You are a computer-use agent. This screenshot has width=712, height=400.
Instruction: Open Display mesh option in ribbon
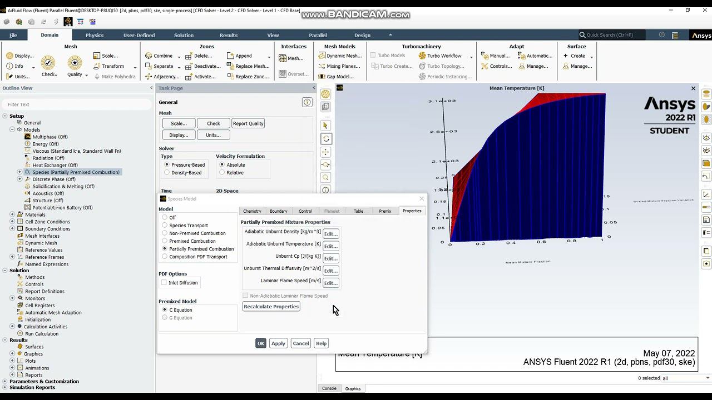pos(20,56)
